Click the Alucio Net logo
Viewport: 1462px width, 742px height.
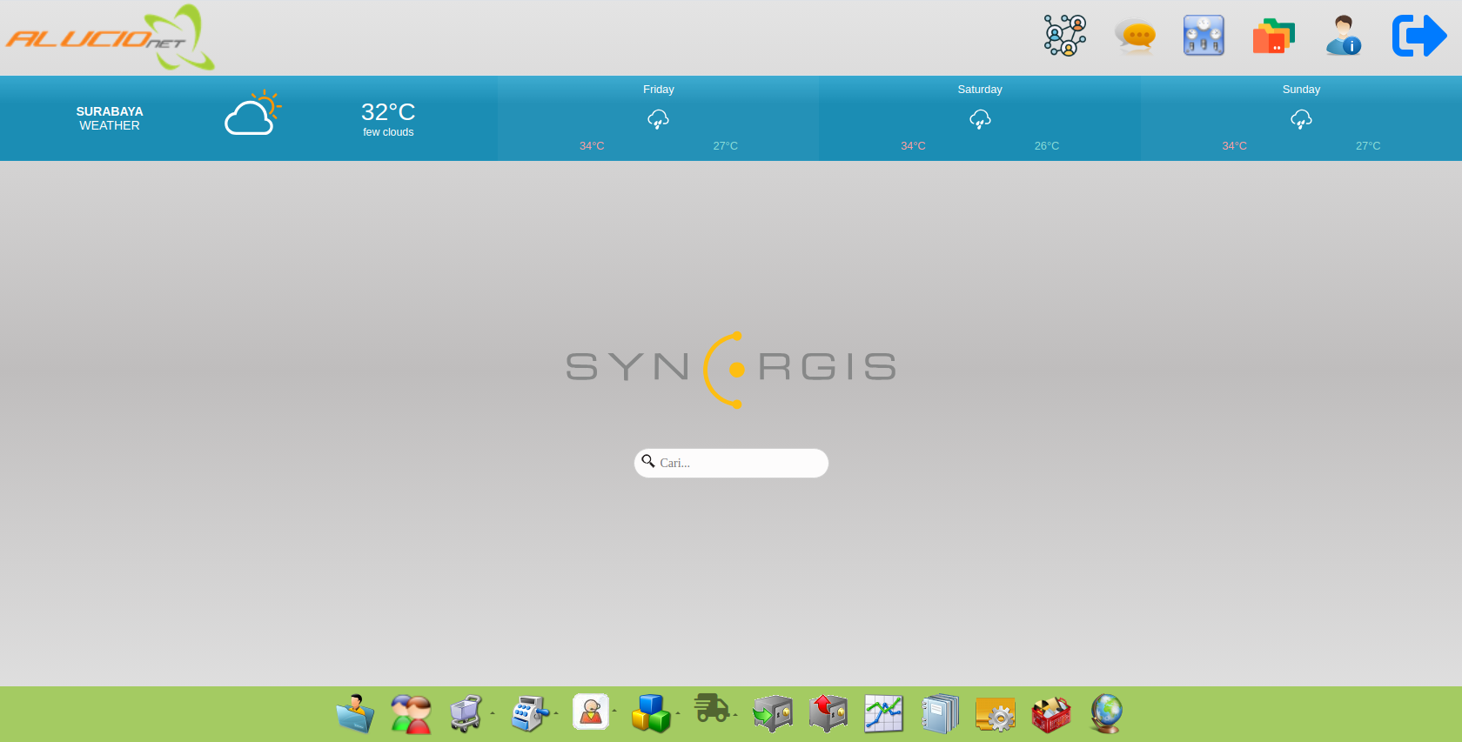[x=110, y=37]
